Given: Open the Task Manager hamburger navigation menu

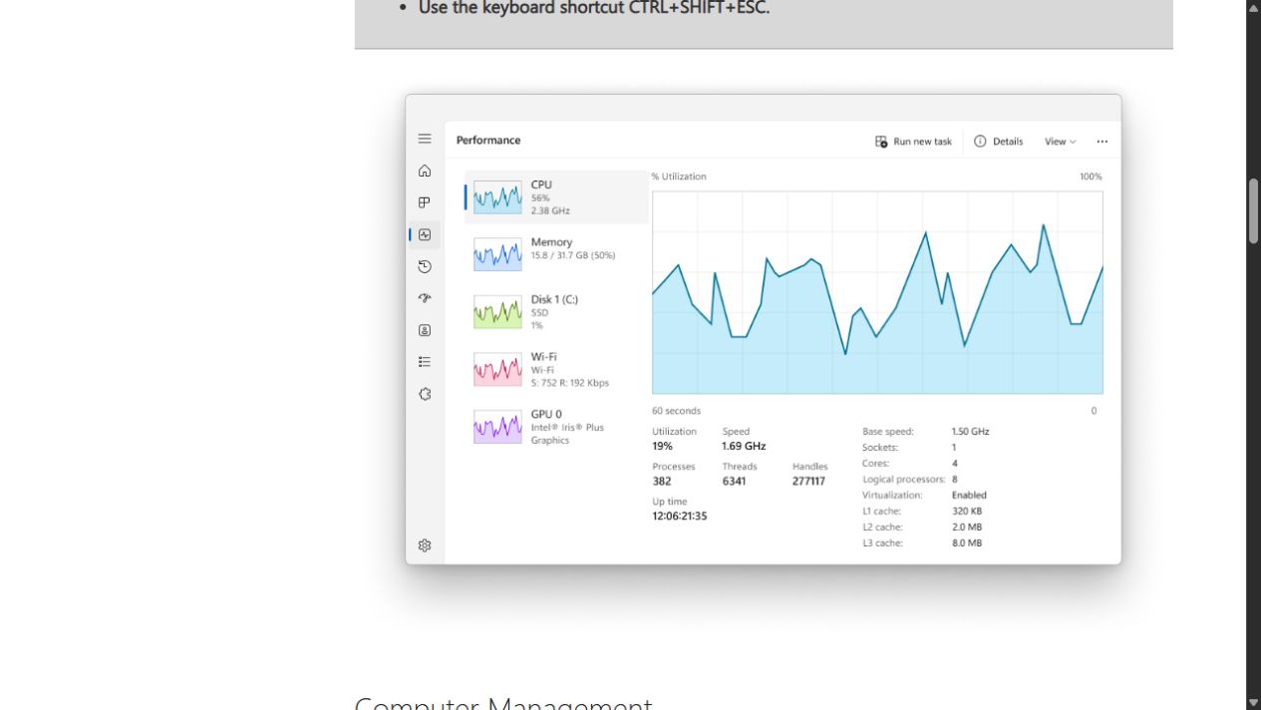Looking at the screenshot, I should click(x=425, y=139).
